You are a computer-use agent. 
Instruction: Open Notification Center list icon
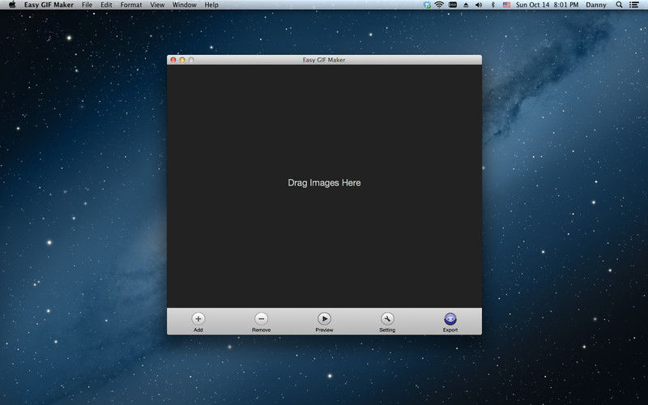coord(633,5)
